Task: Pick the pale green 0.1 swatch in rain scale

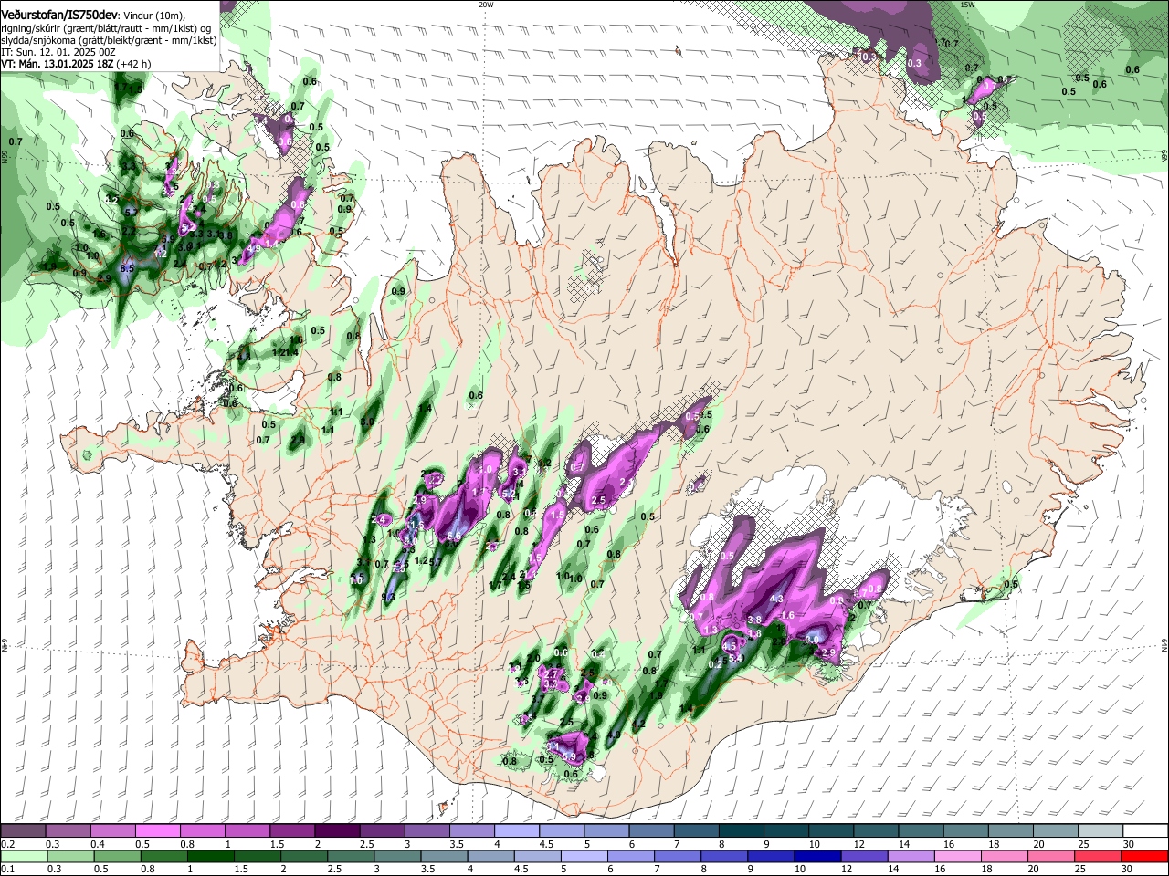Action: click(x=23, y=857)
